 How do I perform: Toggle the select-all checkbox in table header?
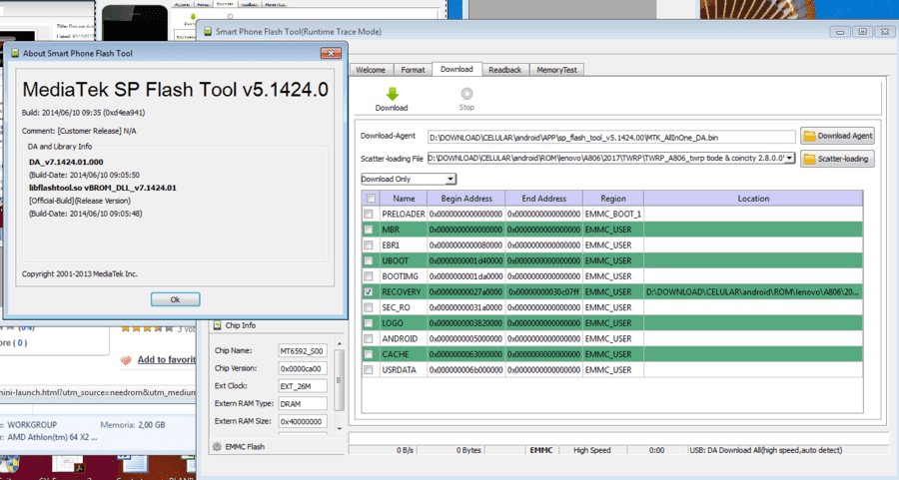pyautogui.click(x=371, y=199)
